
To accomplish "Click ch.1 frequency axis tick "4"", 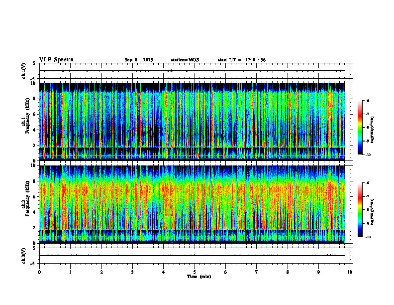I will coord(34,130).
